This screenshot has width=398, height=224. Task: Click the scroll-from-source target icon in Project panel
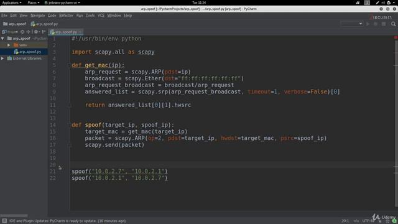click(22, 32)
